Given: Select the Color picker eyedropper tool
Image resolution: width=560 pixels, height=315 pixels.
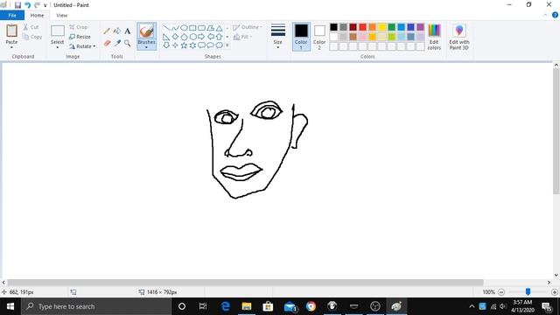Looking at the screenshot, I should tap(117, 43).
